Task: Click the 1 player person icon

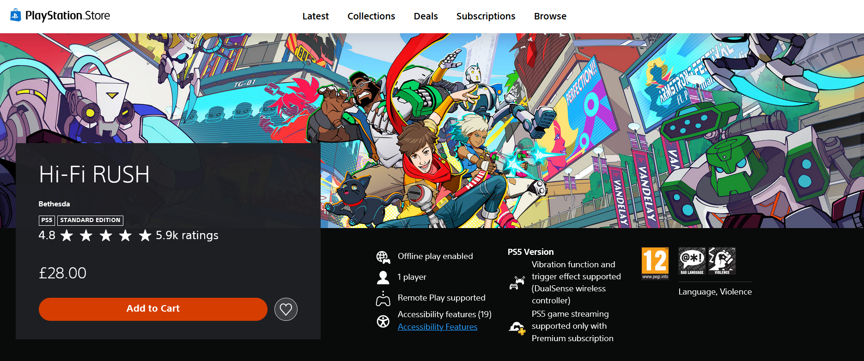Action: 383,277
